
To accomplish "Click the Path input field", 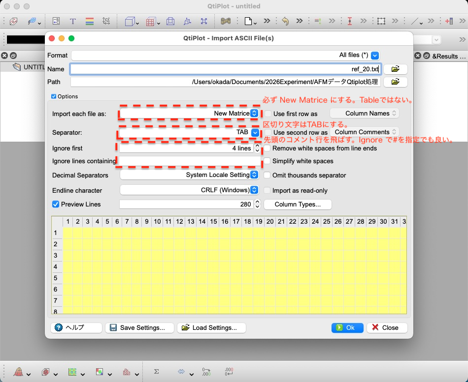I will [x=226, y=82].
